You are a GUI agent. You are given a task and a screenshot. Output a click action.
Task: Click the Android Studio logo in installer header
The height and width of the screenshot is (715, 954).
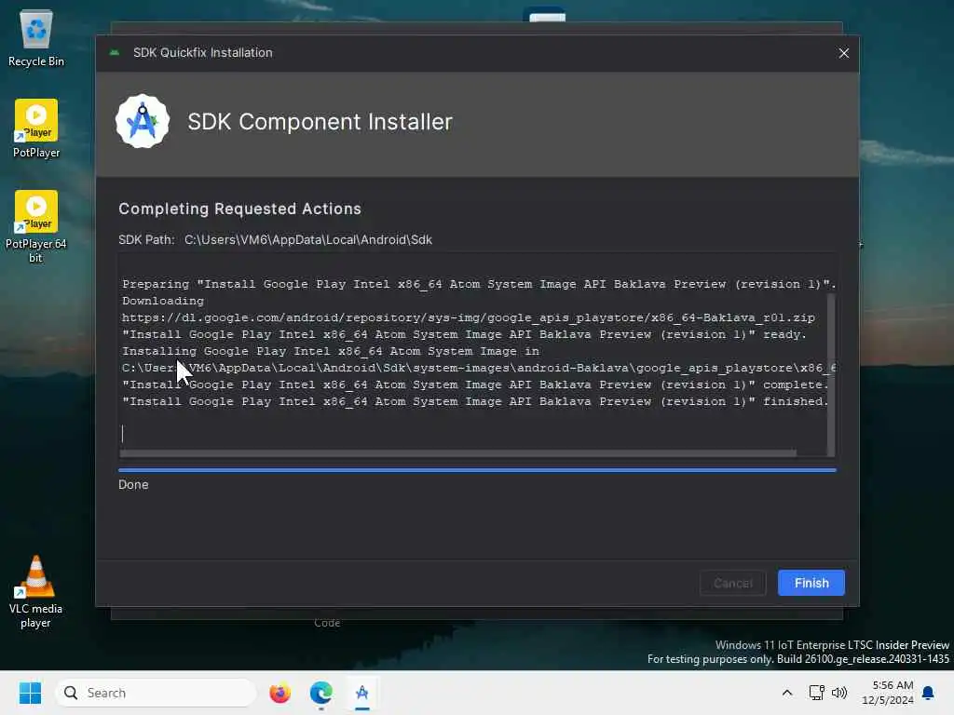[143, 121]
